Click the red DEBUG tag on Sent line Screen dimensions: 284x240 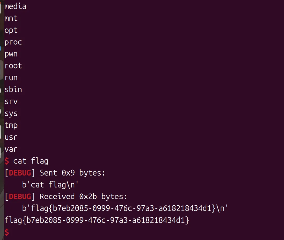[20, 173]
